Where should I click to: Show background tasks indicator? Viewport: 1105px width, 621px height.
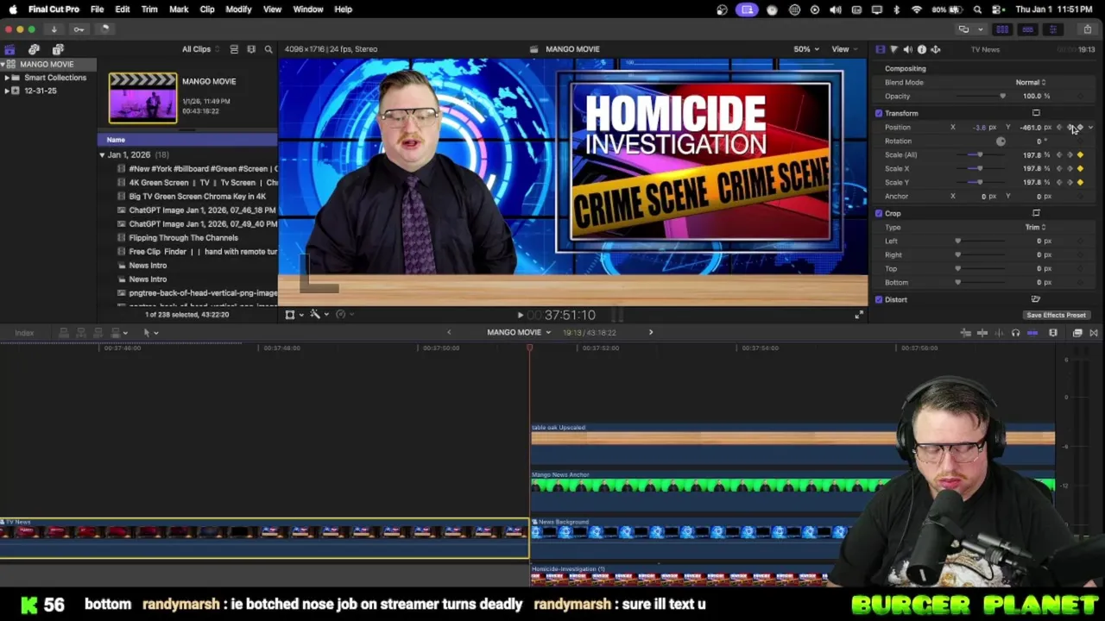[x=104, y=29]
